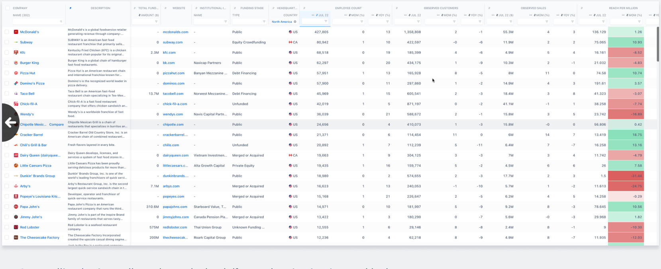Click Compare on the Chipotle row
Viewport: 661px width, 269px height.
coord(57,125)
